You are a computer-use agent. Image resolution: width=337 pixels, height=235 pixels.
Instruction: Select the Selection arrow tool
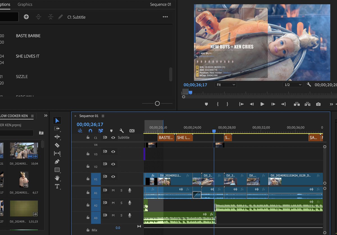click(57, 121)
